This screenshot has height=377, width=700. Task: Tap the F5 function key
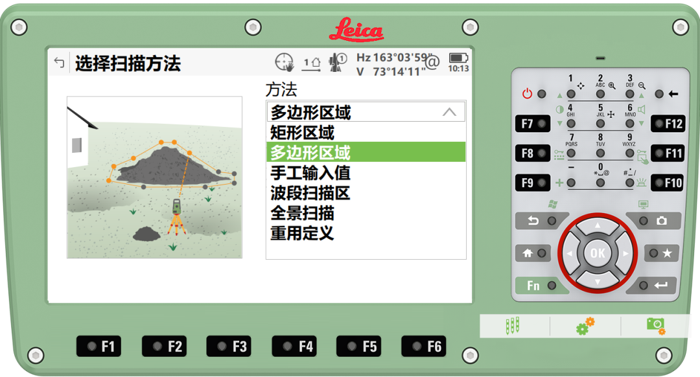point(358,346)
